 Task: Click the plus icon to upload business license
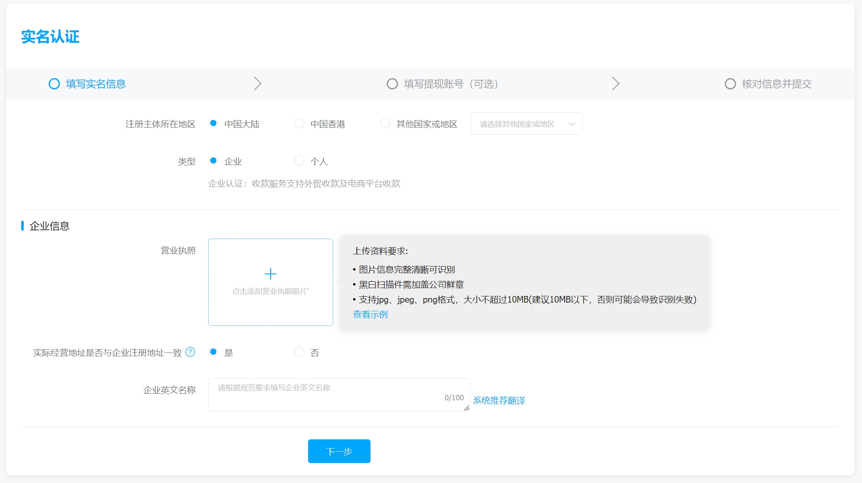tap(270, 274)
